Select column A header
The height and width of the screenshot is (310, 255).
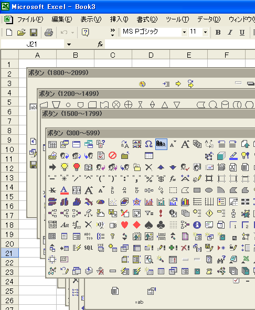tap(38, 55)
